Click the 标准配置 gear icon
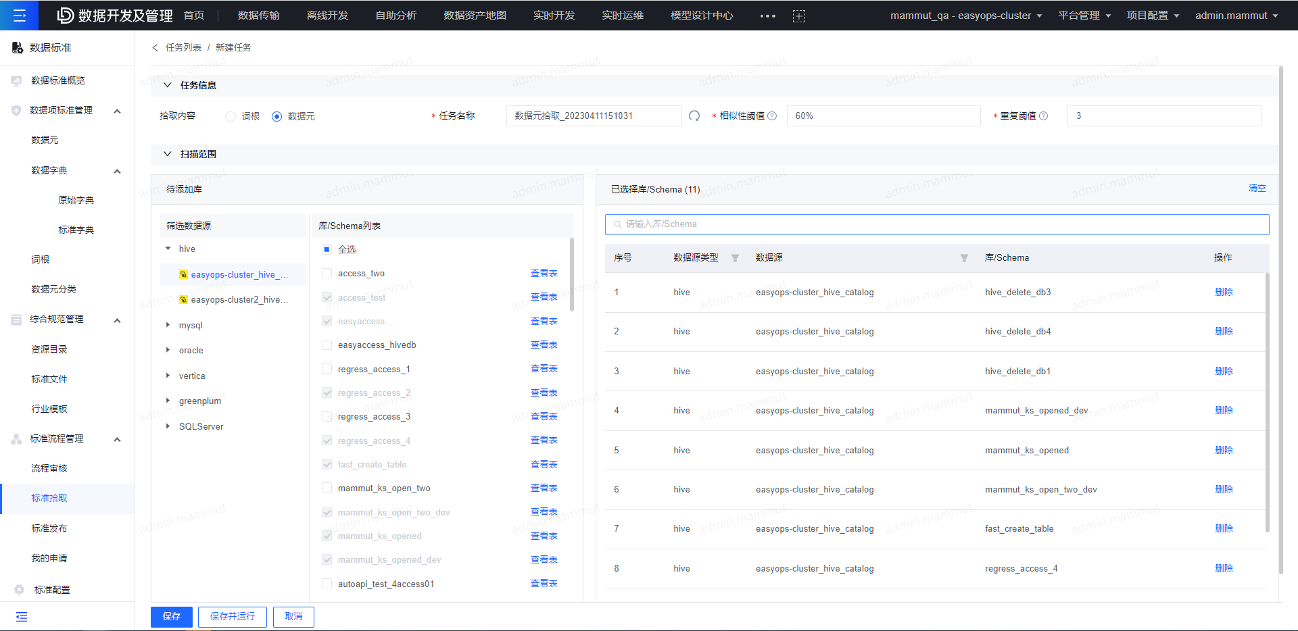Screen dimensions: 1298x631 point(19,590)
